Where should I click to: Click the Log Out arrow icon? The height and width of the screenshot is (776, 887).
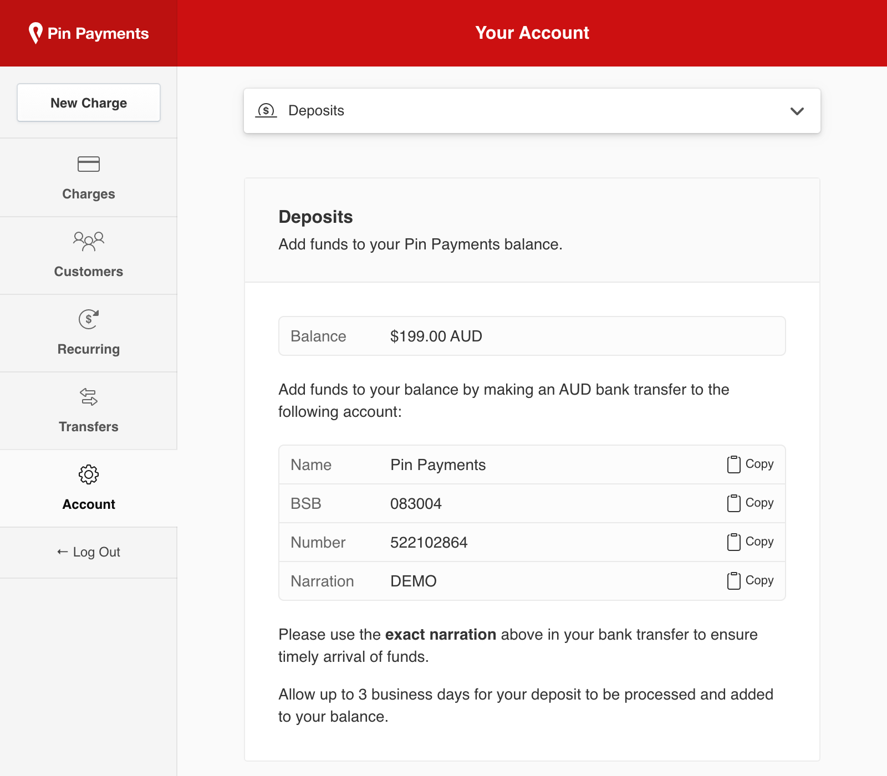tap(62, 552)
